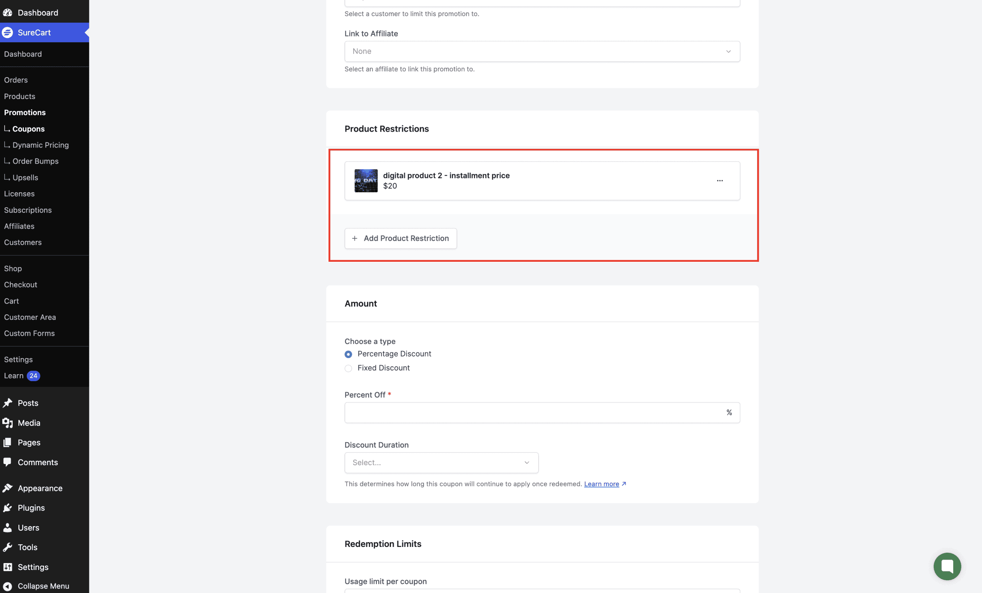Open the Cart menu item
The height and width of the screenshot is (593, 982).
[x=12, y=301]
